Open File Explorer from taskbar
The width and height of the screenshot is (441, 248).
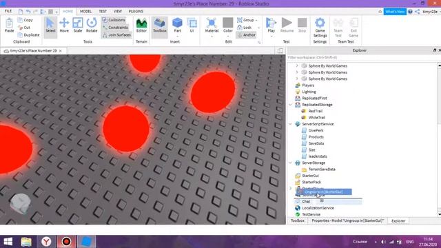coord(26,242)
